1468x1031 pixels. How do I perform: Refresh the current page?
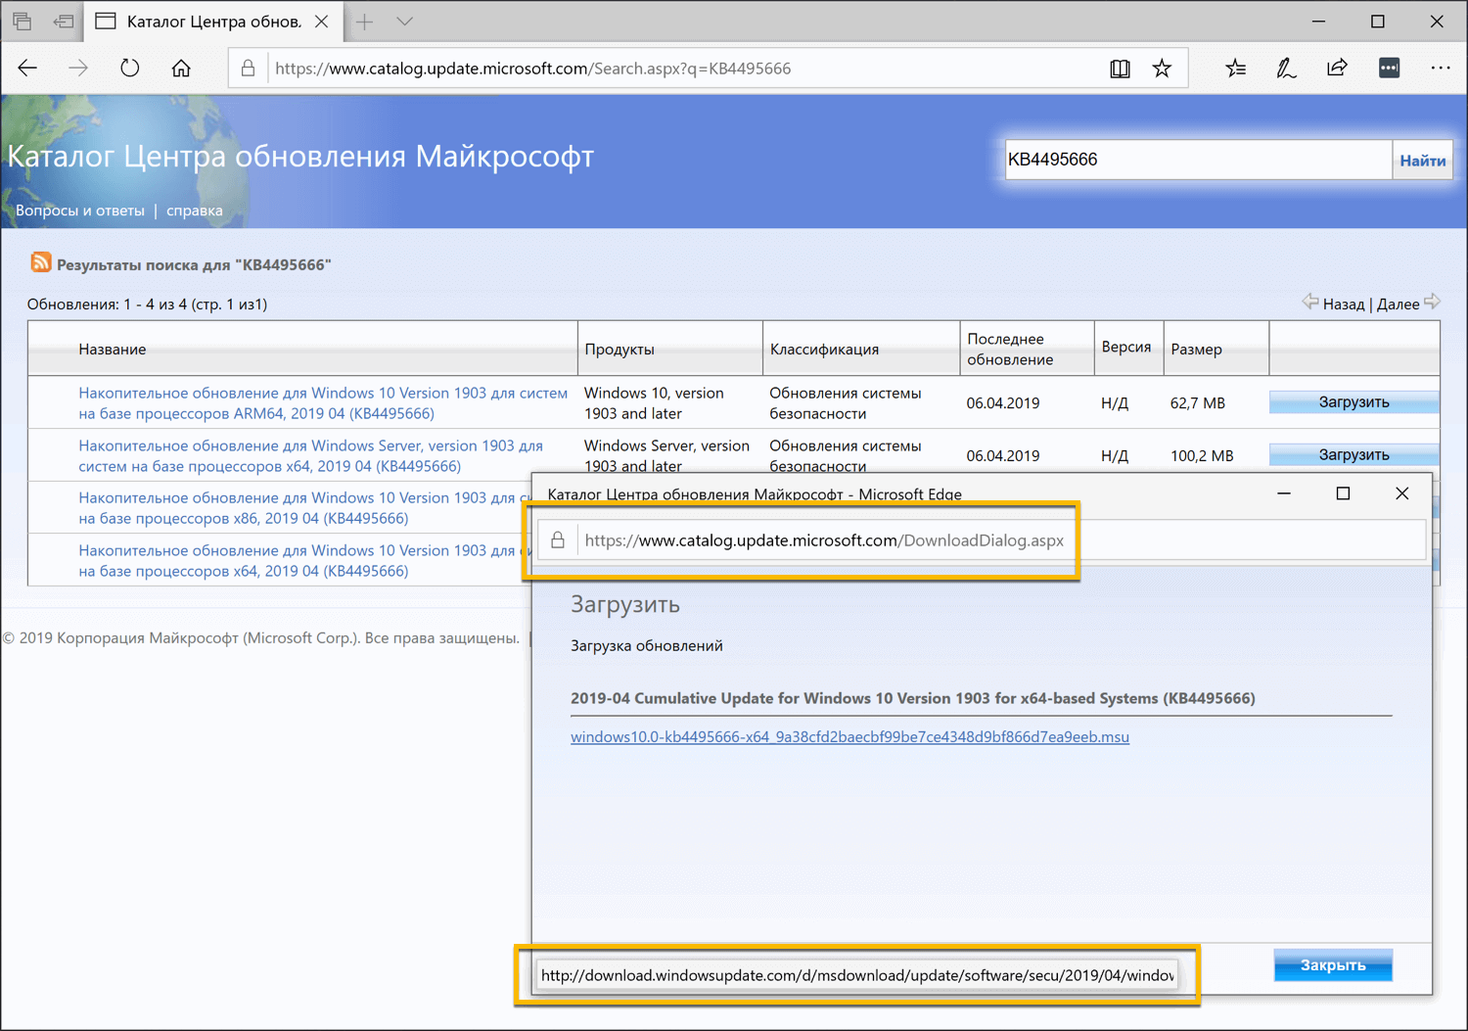(x=129, y=68)
